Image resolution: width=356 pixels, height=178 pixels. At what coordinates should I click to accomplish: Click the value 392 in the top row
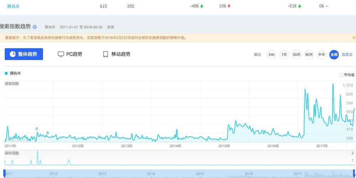pyautogui.click(x=131, y=6)
